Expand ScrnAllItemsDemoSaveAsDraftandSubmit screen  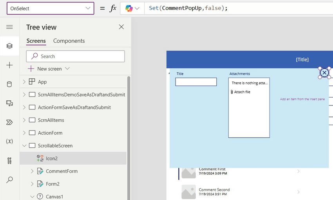[24, 95]
